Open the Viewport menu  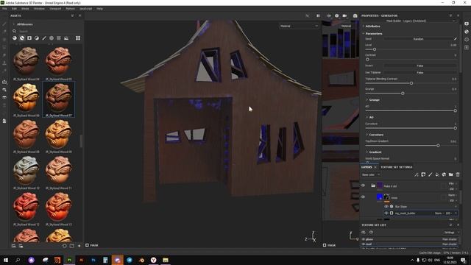click(55, 9)
